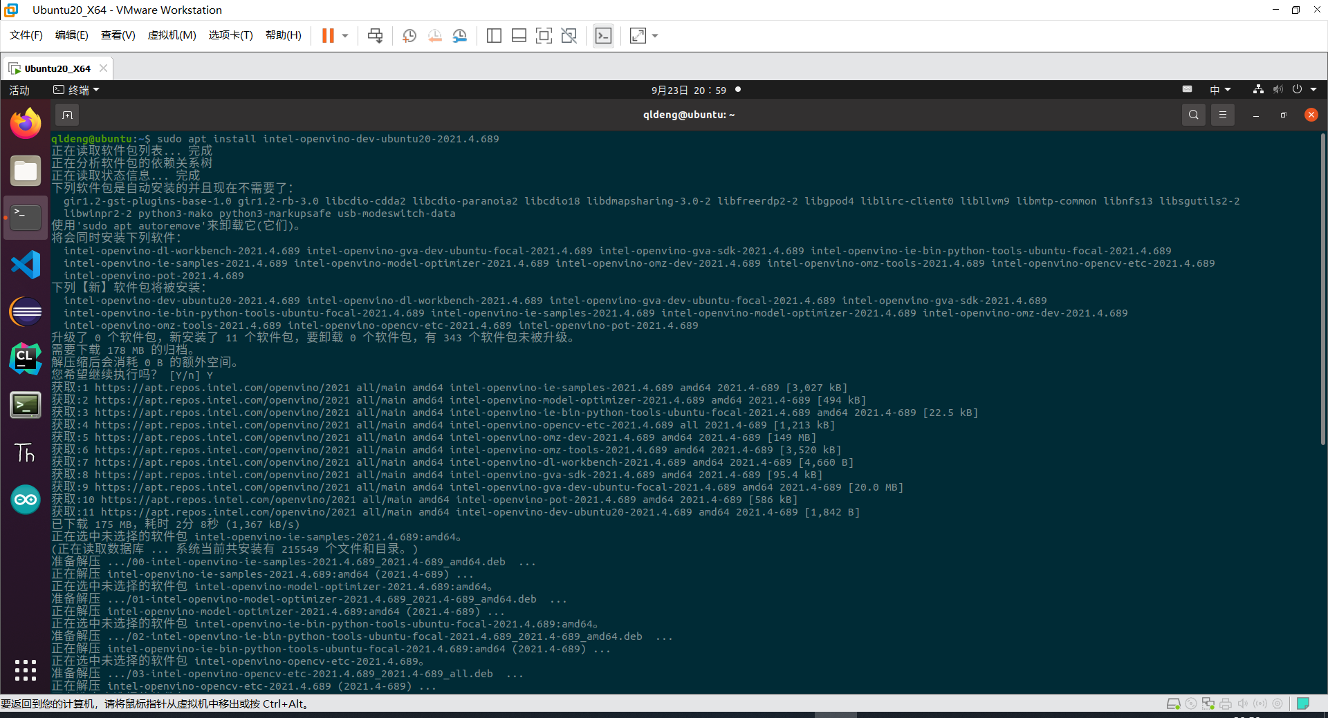Open the 中 input method dropdown
This screenshot has width=1328, height=718.
pos(1220,91)
